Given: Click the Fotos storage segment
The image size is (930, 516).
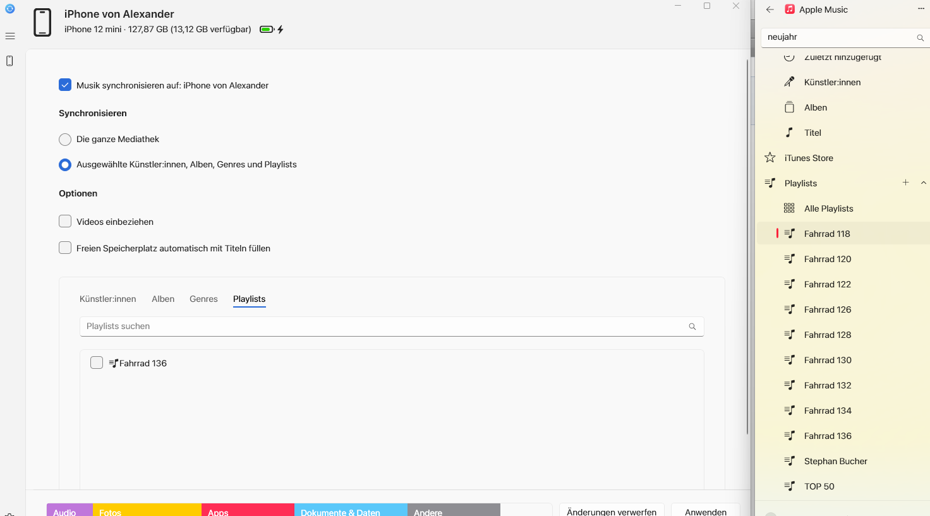Looking at the screenshot, I should (147, 510).
